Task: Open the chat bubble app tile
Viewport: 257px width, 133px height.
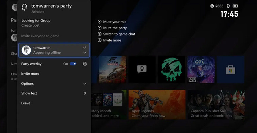Action: click(x=142, y=70)
